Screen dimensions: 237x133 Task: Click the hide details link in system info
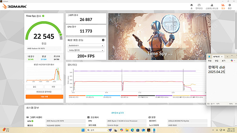click(117, 113)
